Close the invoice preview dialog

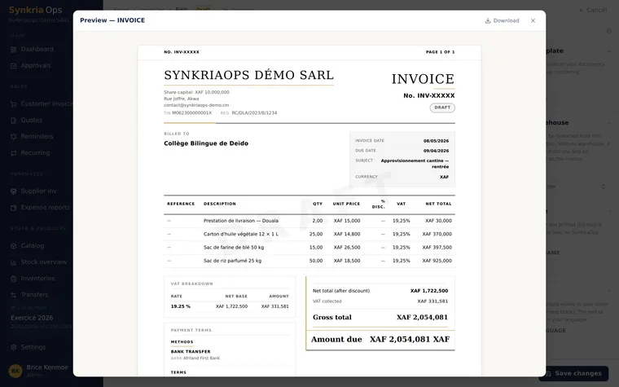click(533, 20)
